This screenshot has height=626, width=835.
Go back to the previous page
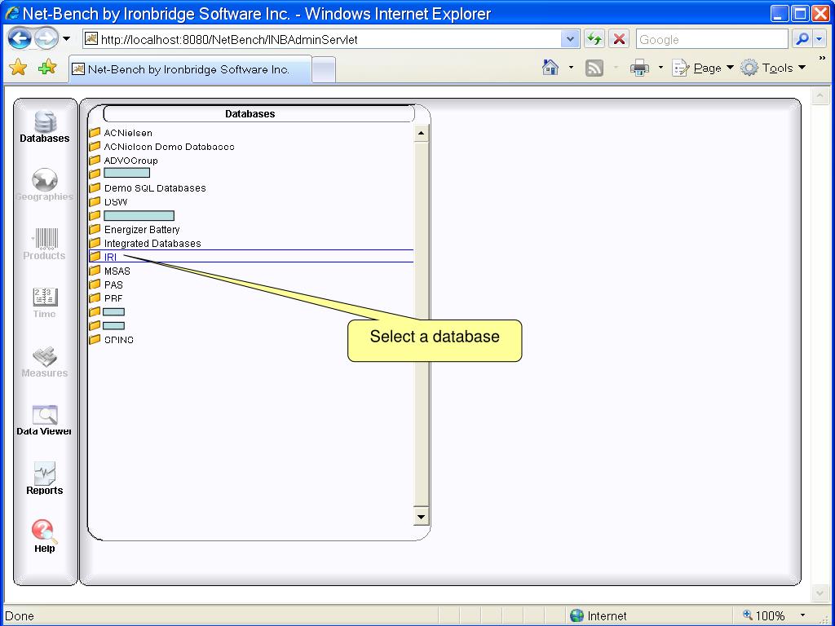20,39
